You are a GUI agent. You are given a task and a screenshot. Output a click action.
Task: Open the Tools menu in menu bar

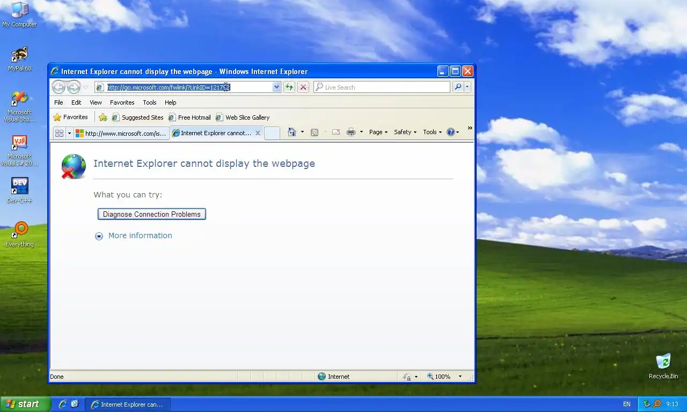[x=150, y=102]
